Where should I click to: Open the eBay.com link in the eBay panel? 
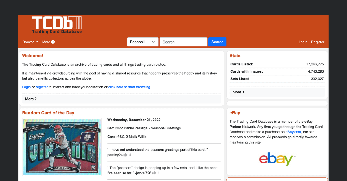tap(293, 132)
